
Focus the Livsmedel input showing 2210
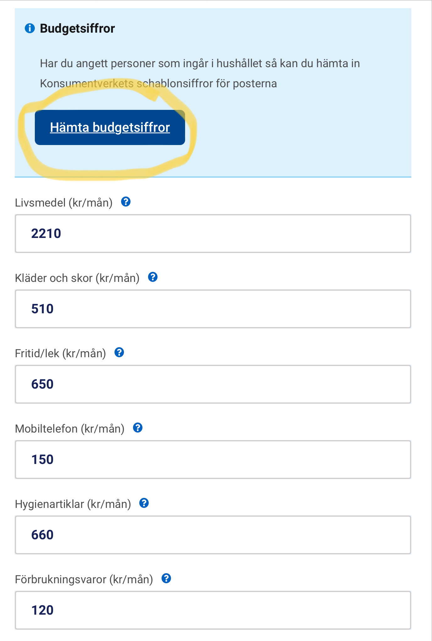point(213,234)
